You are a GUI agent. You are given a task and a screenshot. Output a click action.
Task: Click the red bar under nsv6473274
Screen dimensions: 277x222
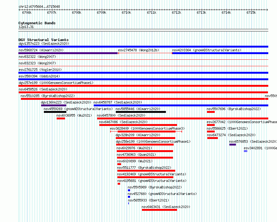pos(213,138)
